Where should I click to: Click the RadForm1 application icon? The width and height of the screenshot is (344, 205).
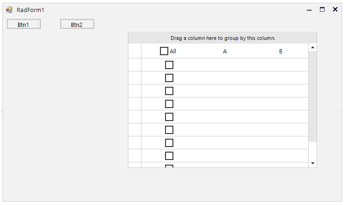point(9,10)
